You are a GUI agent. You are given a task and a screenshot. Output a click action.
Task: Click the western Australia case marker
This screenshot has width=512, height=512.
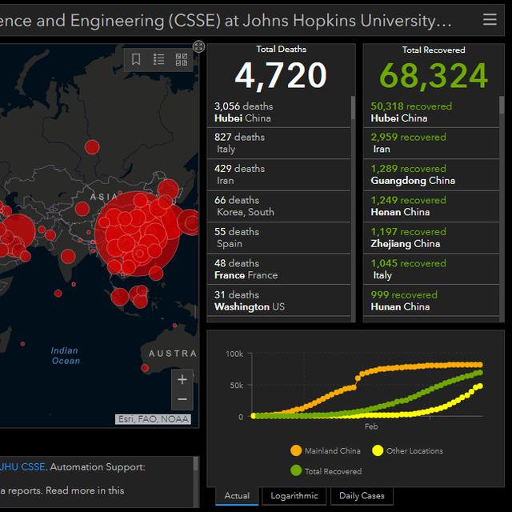tap(145, 368)
